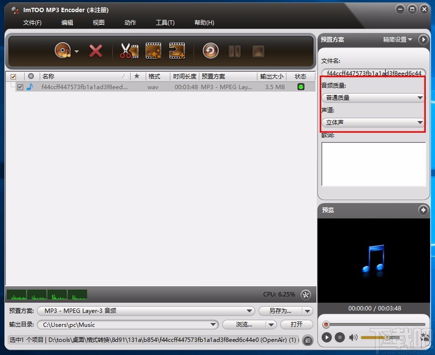Click the 浏览 browse button
435x355 pixels.
244,324
